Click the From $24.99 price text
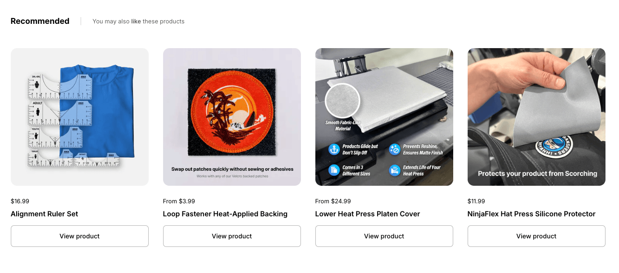 click(333, 201)
